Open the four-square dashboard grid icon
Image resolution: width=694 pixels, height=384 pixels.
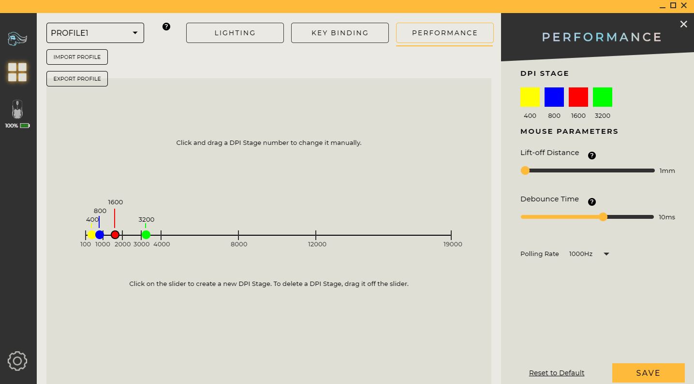(x=17, y=72)
